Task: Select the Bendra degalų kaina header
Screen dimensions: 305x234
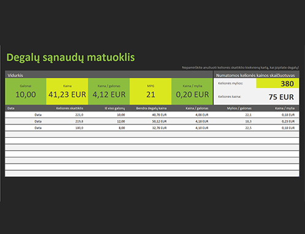Action: tap(151, 108)
